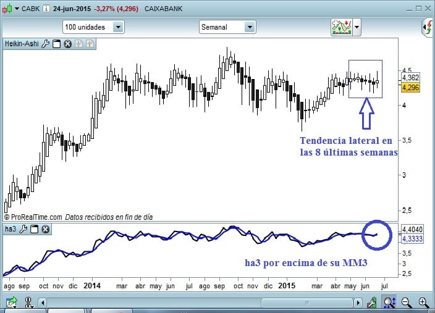Open the 100 unidades dropdown
The width and height of the screenshot is (435, 313).
pos(93,27)
